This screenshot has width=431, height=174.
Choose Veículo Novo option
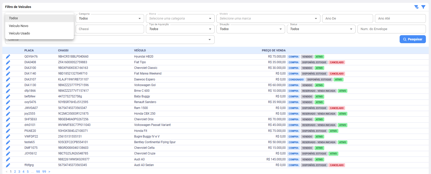[x=40, y=26]
